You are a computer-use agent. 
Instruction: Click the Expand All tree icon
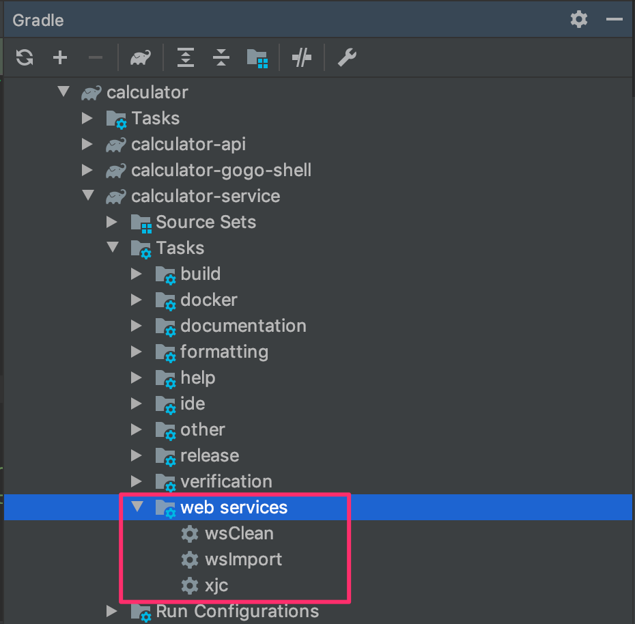click(186, 57)
